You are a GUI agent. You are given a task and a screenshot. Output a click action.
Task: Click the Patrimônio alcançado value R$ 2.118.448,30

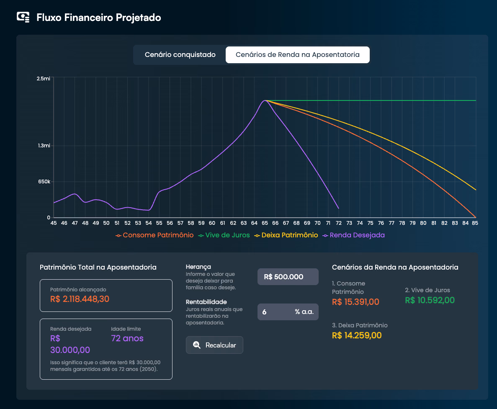pos(80,299)
